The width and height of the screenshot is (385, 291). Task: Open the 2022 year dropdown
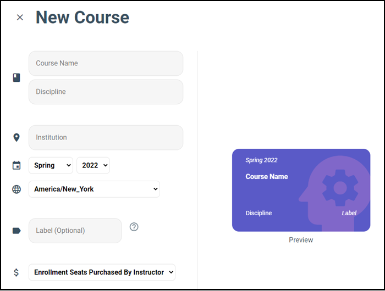93,165
